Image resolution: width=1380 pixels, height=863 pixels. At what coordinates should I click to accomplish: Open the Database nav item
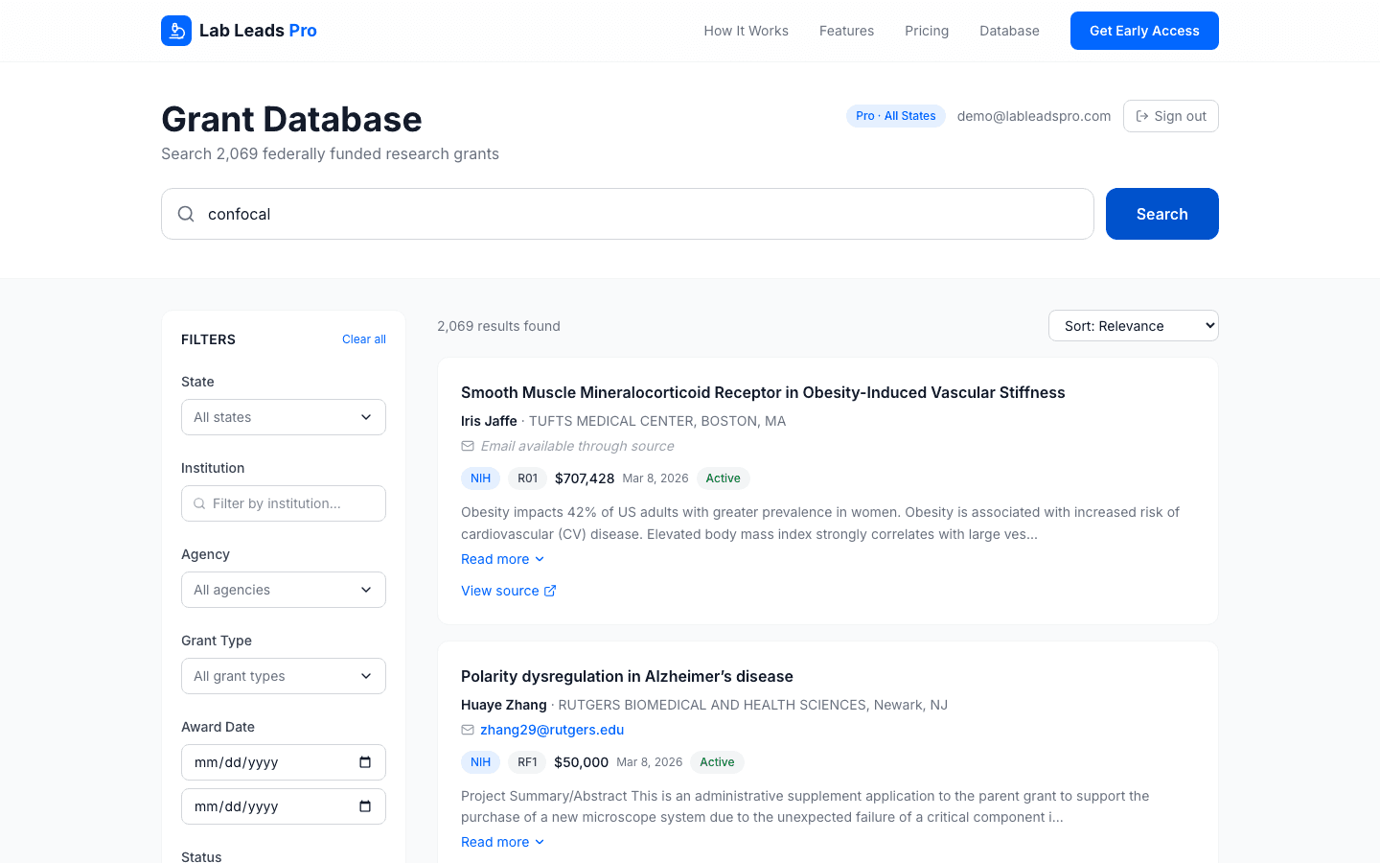tap(1009, 31)
